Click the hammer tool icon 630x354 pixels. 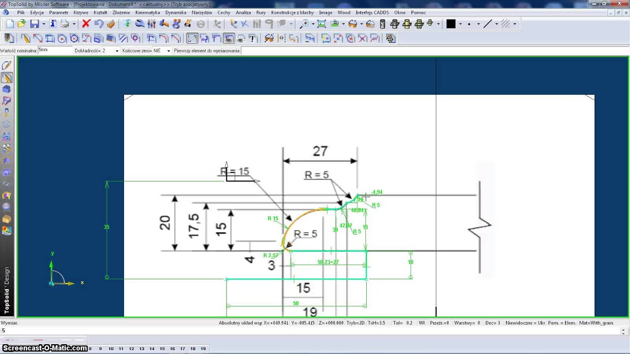pos(164,24)
